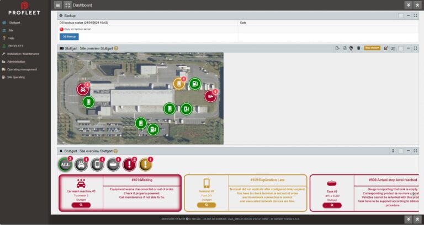Maximize the alerts overview panel
Image resolution: width=424 pixels, height=225 pixels.
click(x=415, y=151)
